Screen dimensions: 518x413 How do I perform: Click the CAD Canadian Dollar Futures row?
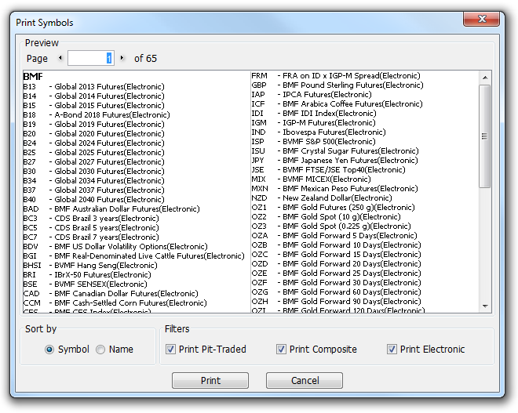pyautogui.click(x=111, y=294)
